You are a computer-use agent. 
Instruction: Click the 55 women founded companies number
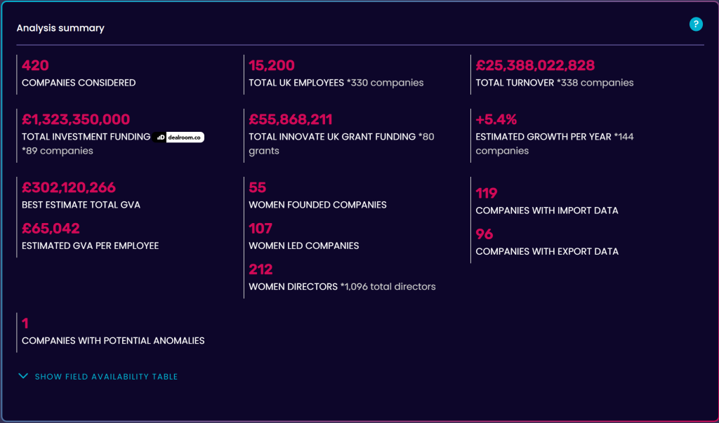coord(258,188)
